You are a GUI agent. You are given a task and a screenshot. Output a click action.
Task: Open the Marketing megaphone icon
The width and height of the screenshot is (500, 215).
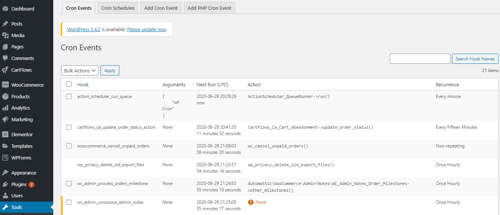pyautogui.click(x=5, y=119)
